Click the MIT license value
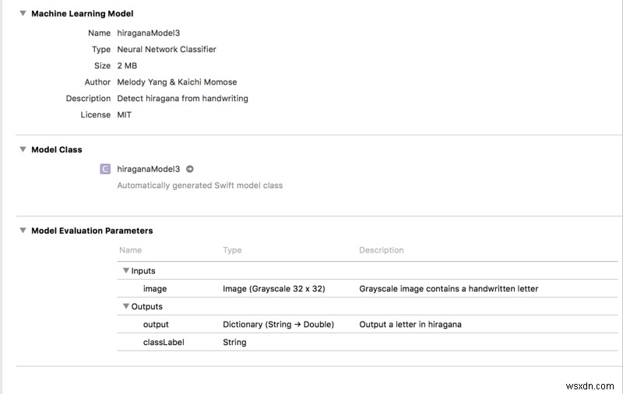The image size is (623, 394). 125,115
